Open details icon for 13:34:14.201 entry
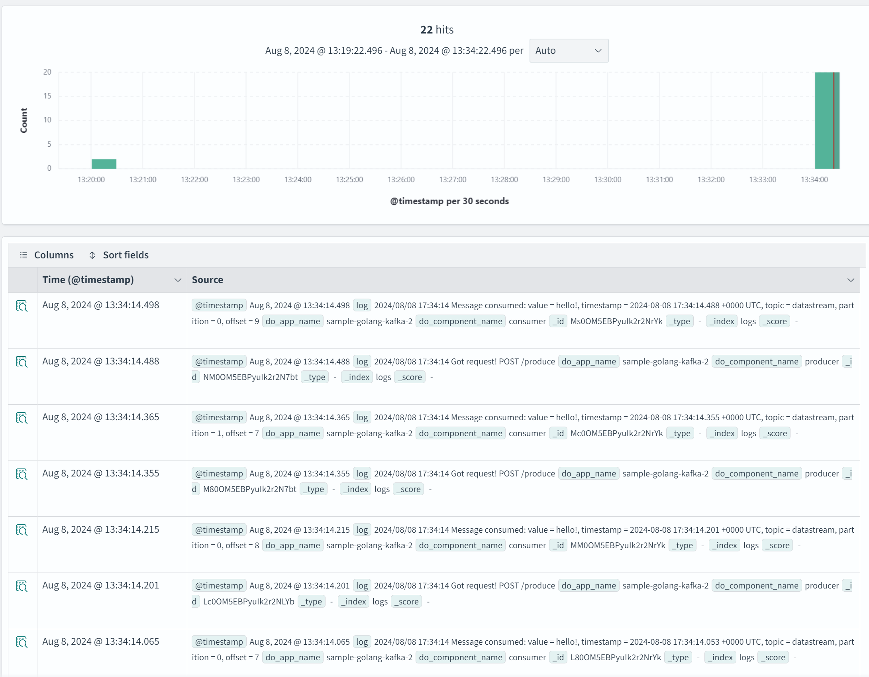Screen dimensions: 869x677 [x=22, y=586]
